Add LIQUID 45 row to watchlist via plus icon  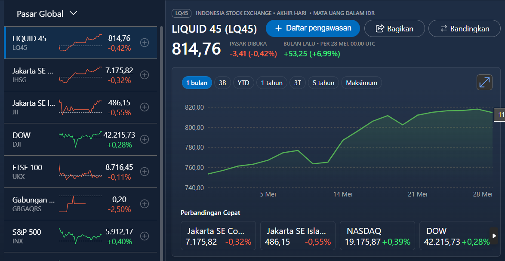pyautogui.click(x=145, y=43)
